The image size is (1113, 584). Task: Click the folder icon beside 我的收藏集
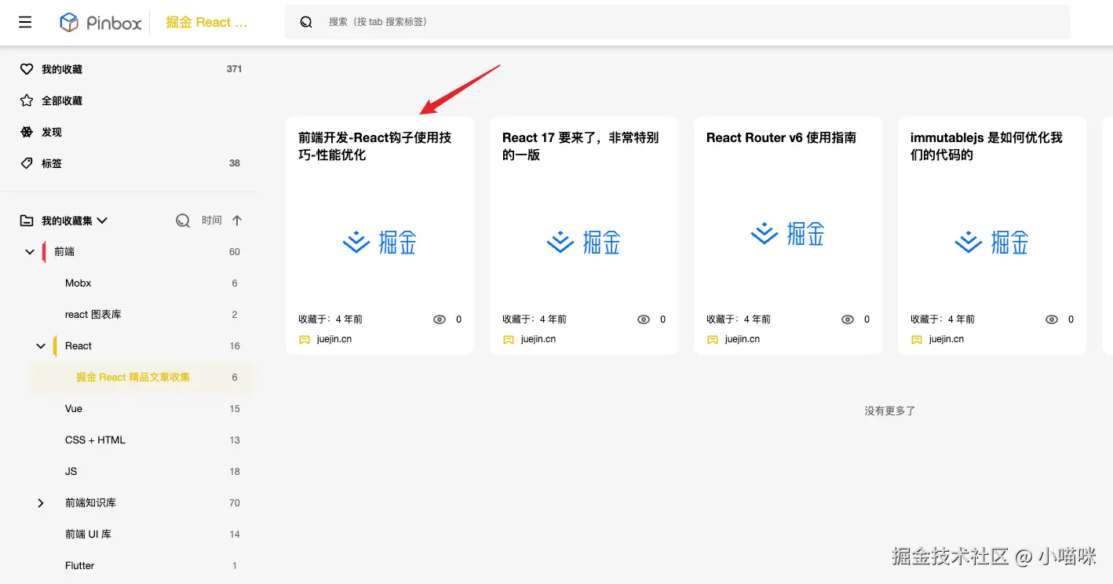point(27,221)
